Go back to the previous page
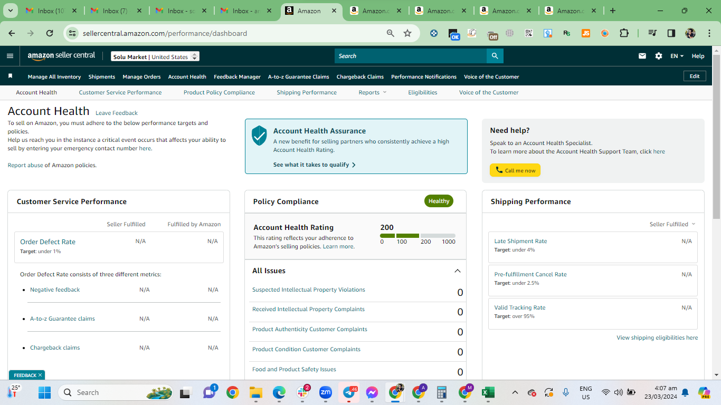Screen dimensions: 721x405 [x=12, y=33]
